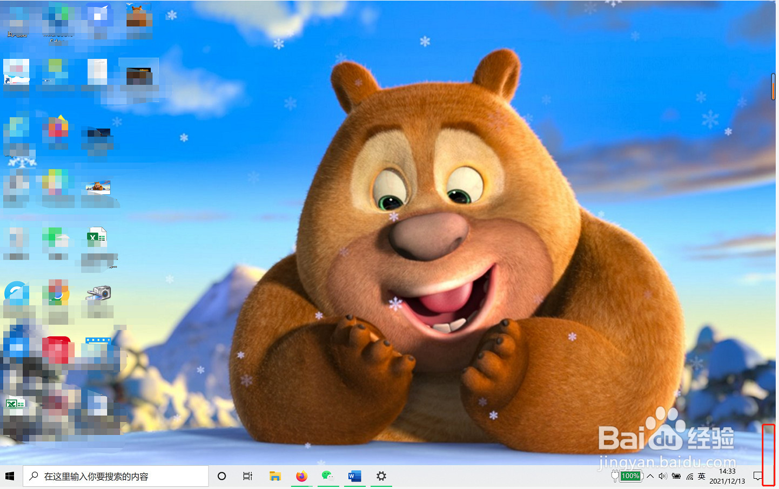Click the taskbar search box
This screenshot has width=779, height=489.
click(116, 476)
